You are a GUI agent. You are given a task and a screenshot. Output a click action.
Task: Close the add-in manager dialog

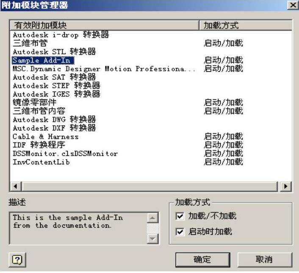pyautogui.click(x=293, y=5)
